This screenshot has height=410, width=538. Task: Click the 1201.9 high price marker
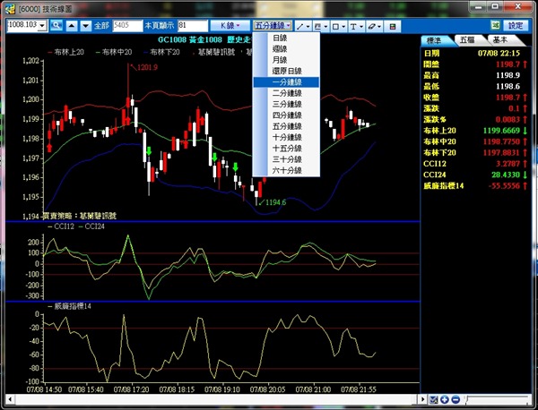pos(147,67)
